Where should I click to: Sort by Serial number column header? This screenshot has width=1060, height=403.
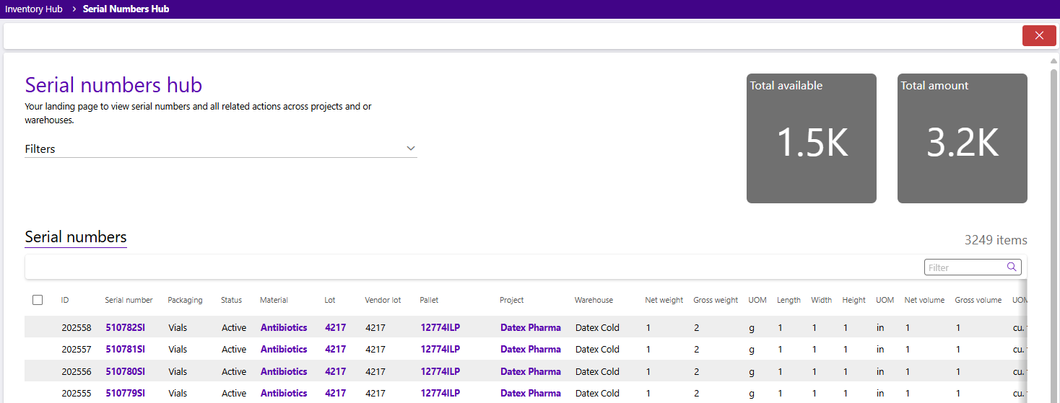(129, 300)
